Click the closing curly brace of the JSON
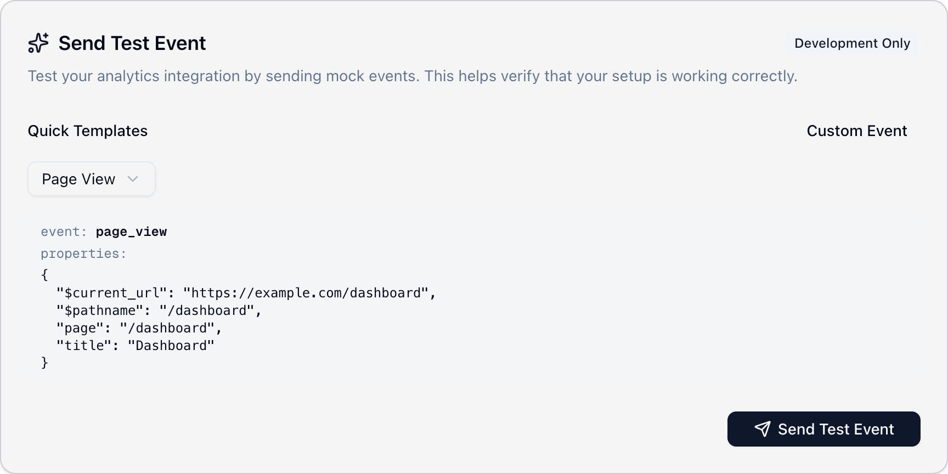The width and height of the screenshot is (948, 474). coord(44,363)
